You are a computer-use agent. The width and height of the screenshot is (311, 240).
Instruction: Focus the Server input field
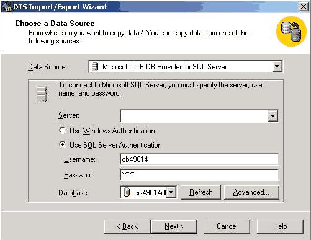[194, 116]
